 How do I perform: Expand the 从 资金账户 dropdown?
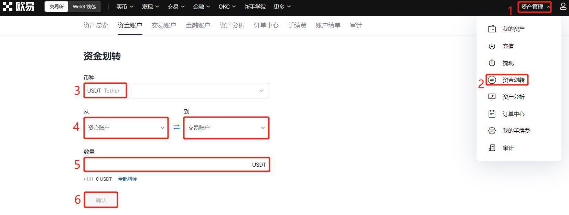[126, 128]
